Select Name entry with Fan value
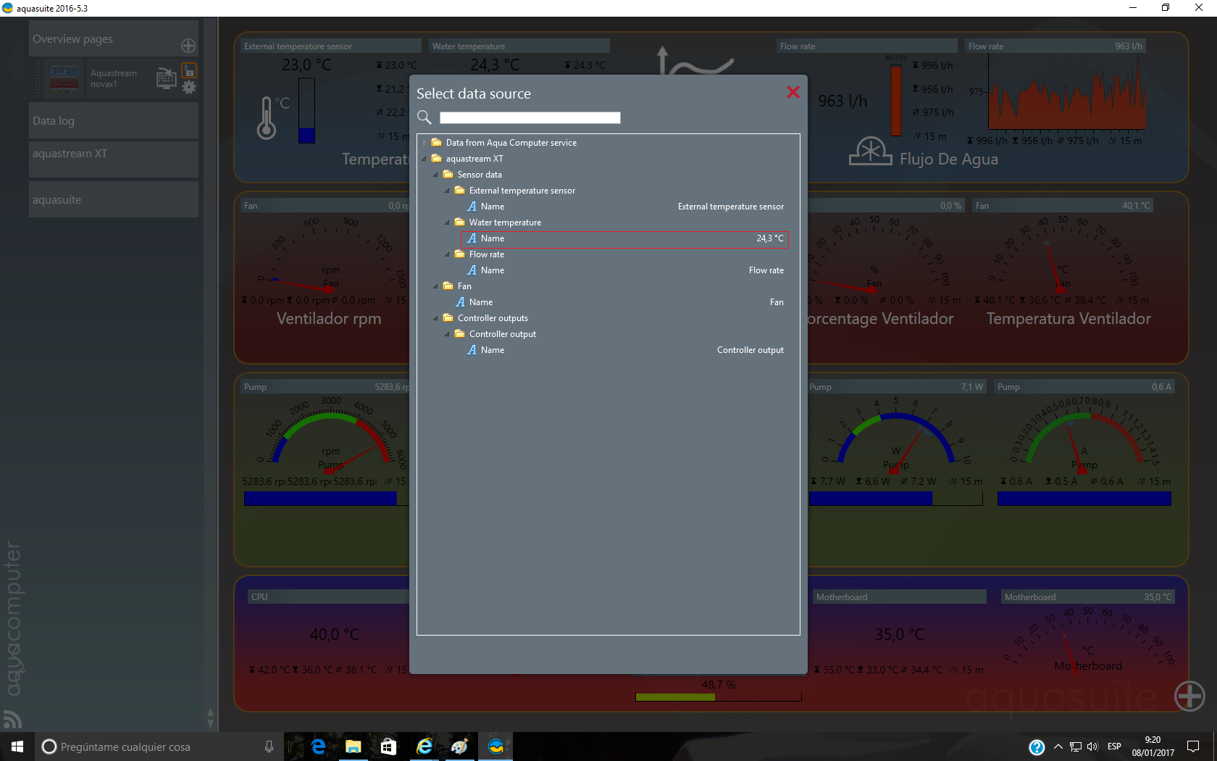The width and height of the screenshot is (1217, 761). coord(619,302)
